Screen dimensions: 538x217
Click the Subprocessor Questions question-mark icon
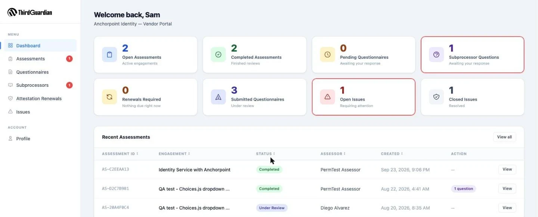click(x=436, y=55)
